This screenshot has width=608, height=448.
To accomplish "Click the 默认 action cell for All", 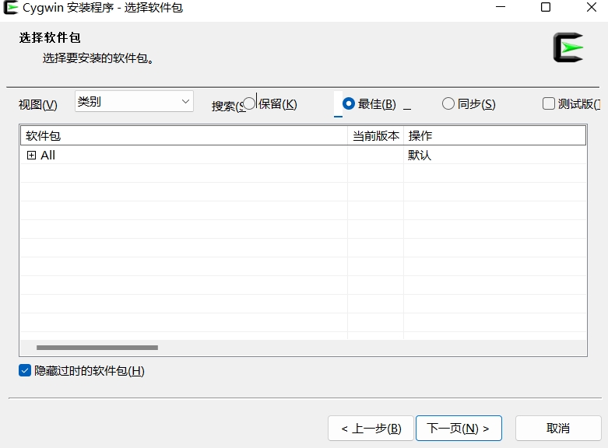I will click(x=420, y=156).
